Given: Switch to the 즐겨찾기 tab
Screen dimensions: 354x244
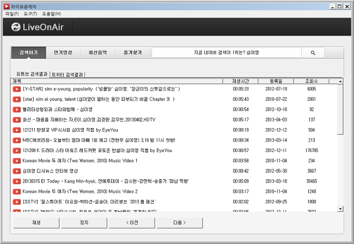Looking at the screenshot, I should 132,53.
